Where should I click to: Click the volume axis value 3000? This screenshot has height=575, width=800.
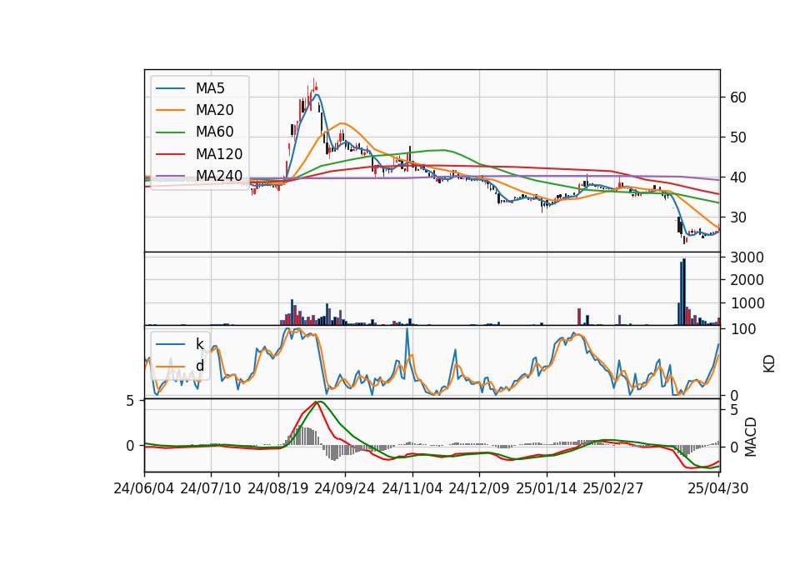click(747, 257)
